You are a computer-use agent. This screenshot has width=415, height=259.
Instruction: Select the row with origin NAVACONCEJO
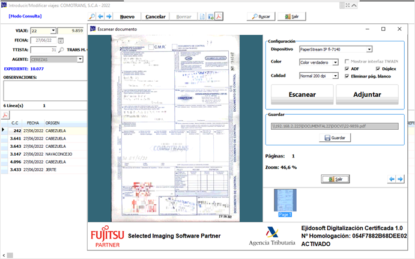44,154
